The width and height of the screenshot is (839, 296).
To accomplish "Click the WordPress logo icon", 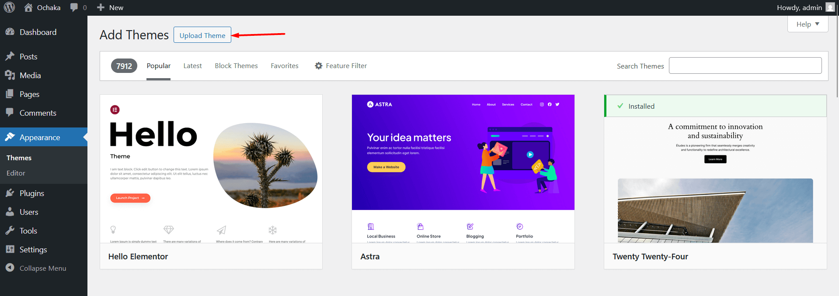I will coord(9,7).
